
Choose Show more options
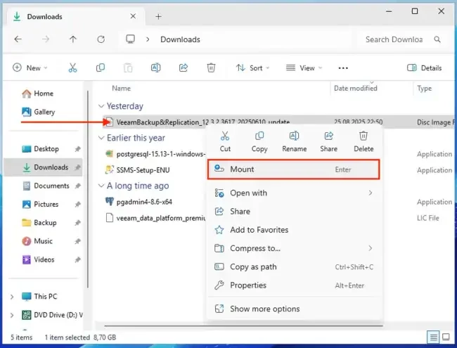coord(294,309)
